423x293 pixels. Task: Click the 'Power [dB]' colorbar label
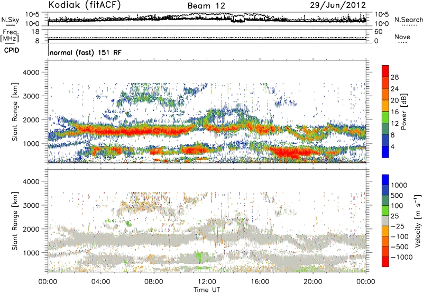click(x=403, y=112)
